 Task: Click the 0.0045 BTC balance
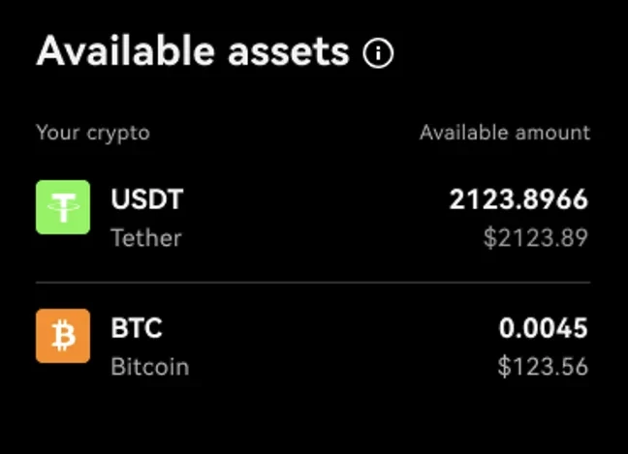click(x=543, y=329)
